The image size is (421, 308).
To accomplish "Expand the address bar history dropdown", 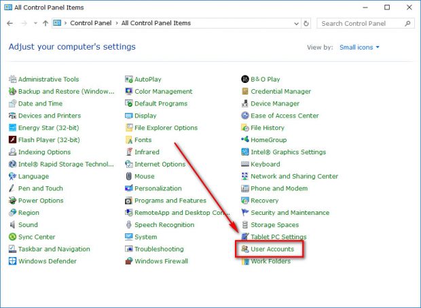I will click(297, 24).
